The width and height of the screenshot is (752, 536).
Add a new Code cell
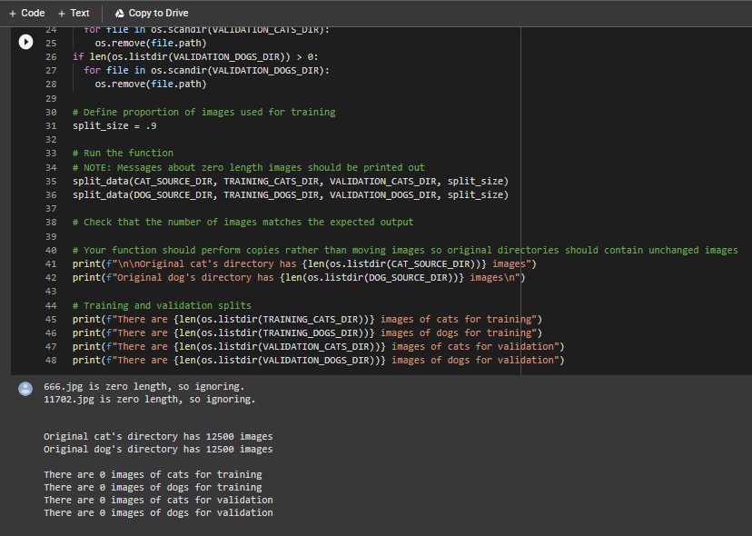tap(27, 13)
